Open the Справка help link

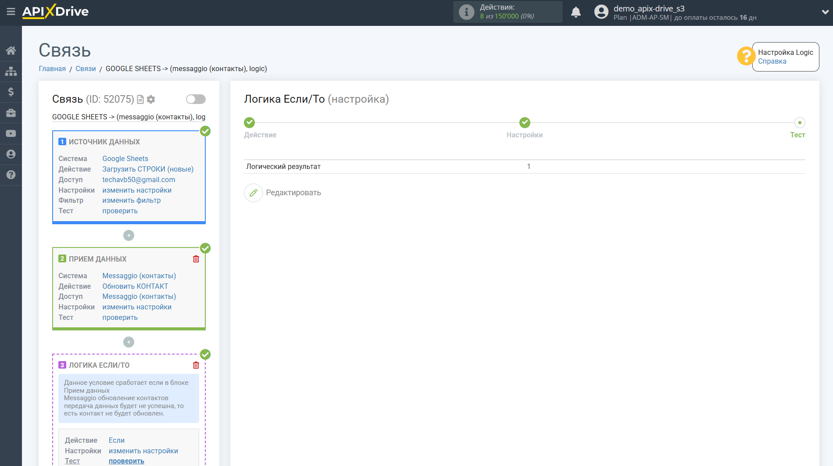[772, 61]
